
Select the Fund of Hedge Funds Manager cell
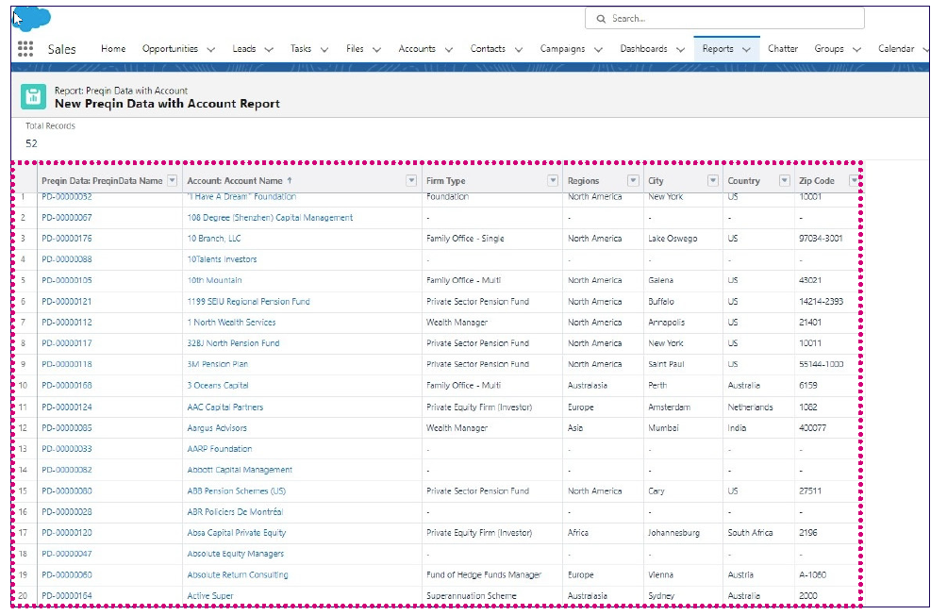coord(484,575)
